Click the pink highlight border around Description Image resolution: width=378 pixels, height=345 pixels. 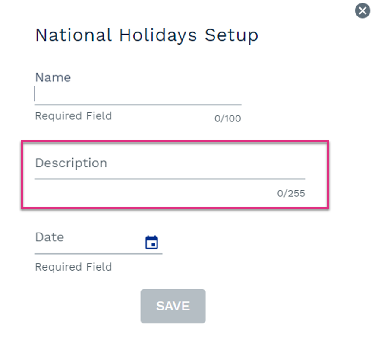pyautogui.click(x=175, y=141)
